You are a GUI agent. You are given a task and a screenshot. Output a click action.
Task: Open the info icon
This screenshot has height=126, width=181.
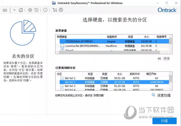(45, 10)
